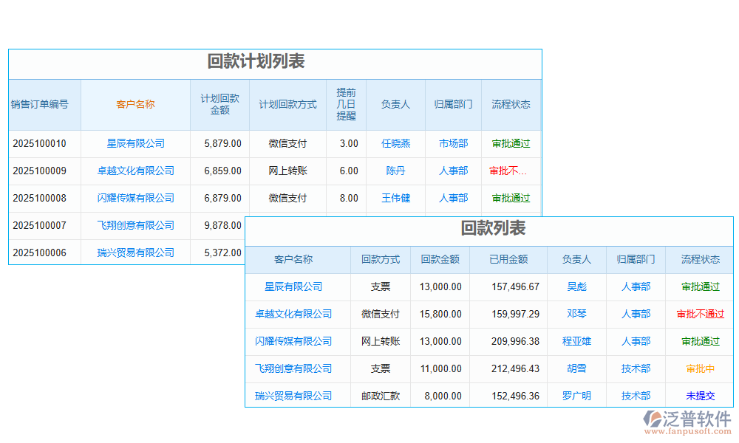Click 审批中 status of 飞翔创意有限公司
The width and height of the screenshot is (739, 443).
tap(698, 368)
